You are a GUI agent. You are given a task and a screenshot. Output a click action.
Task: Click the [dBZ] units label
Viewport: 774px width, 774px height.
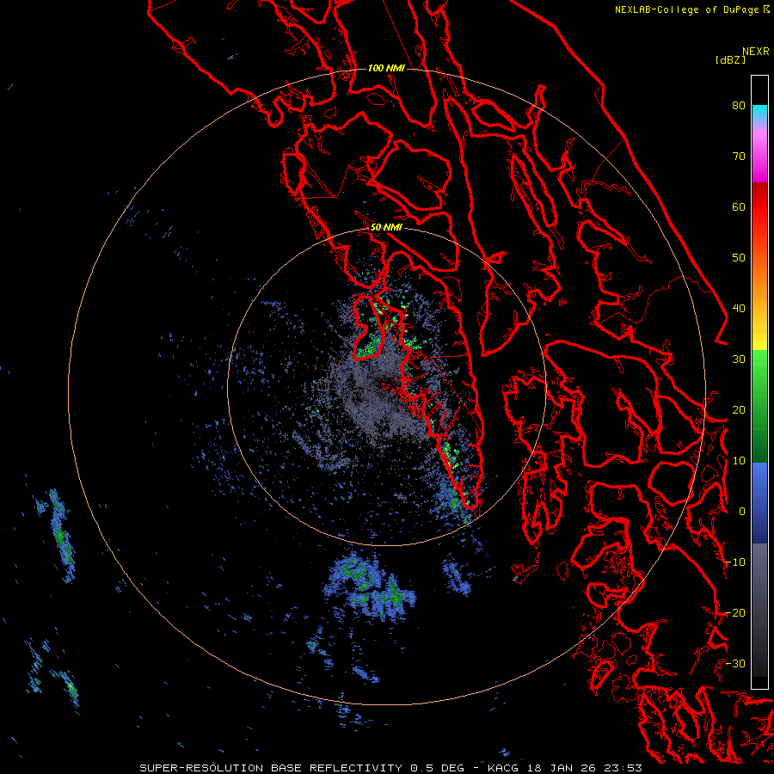click(730, 60)
